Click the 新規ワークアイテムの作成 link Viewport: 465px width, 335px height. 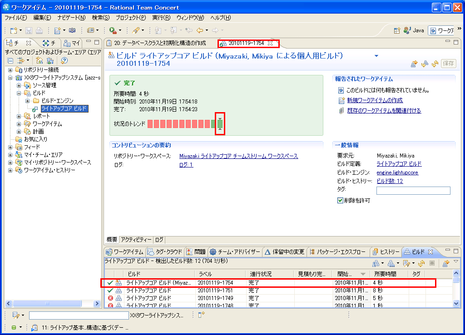click(375, 100)
